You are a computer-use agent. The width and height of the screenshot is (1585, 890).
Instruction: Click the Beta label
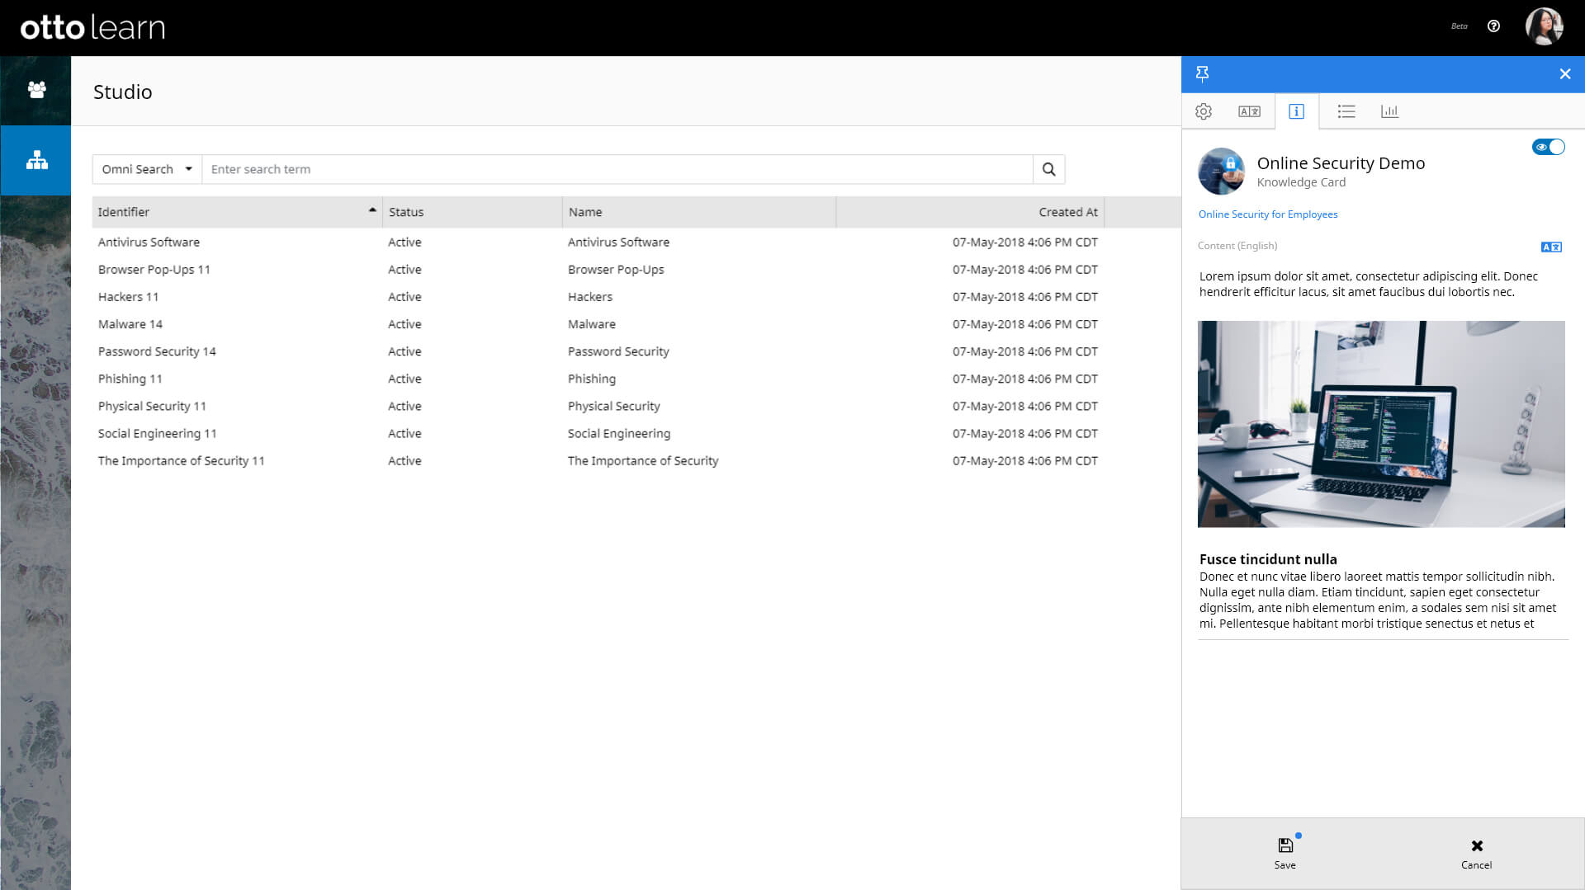click(1459, 26)
